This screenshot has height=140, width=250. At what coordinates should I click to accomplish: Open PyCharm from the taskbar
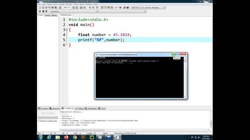click(92, 137)
